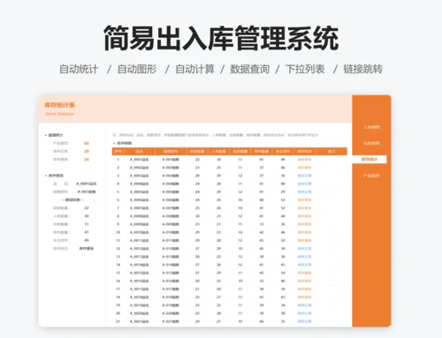Select A_0021品名 cell in table row 21
442x338 pixels.
click(x=140, y=321)
